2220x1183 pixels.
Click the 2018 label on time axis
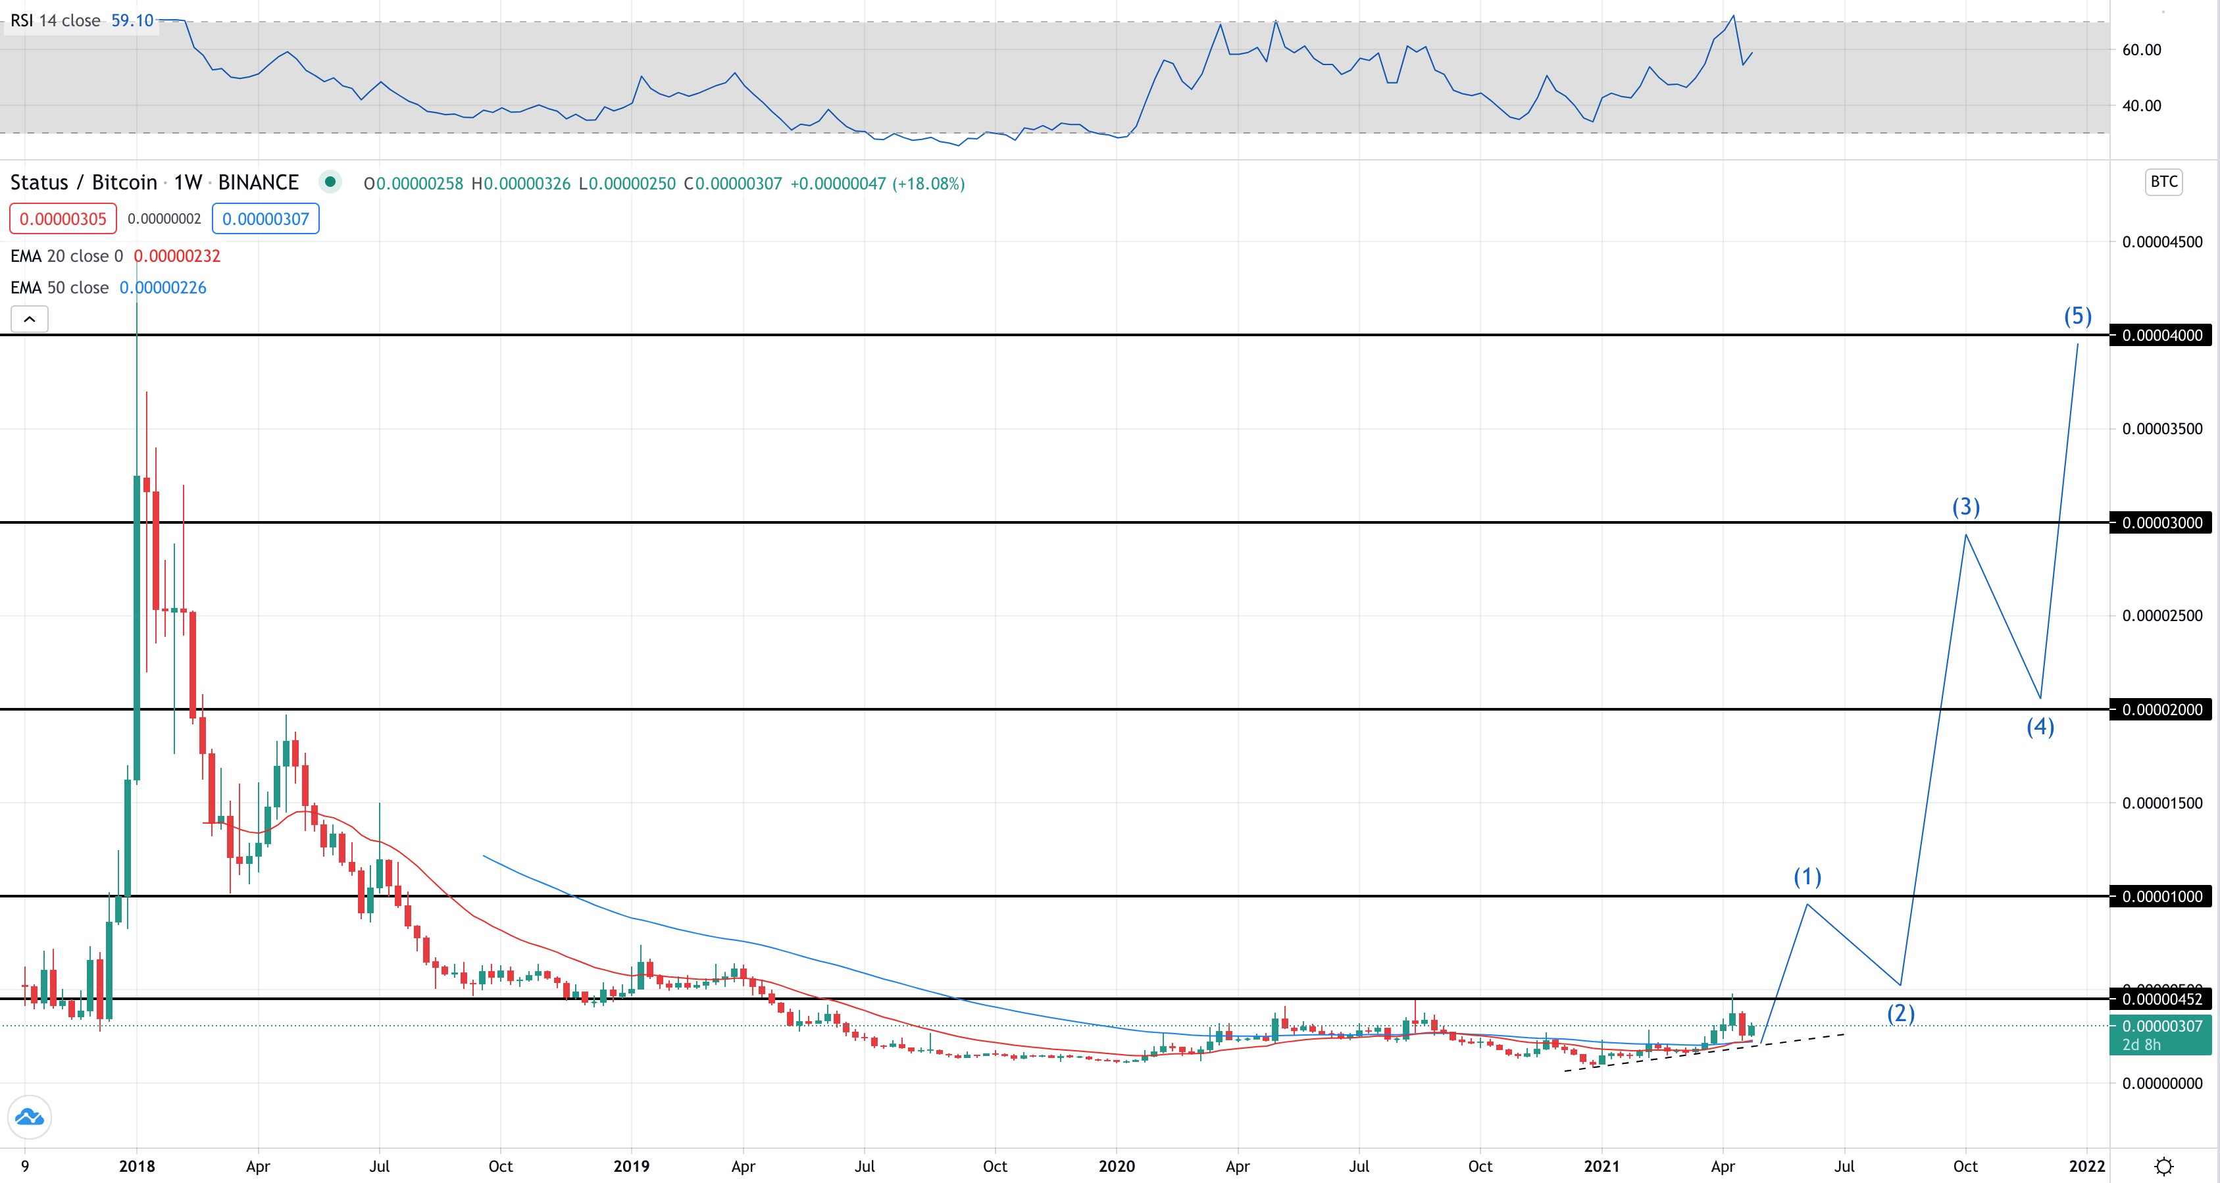pyautogui.click(x=137, y=1166)
